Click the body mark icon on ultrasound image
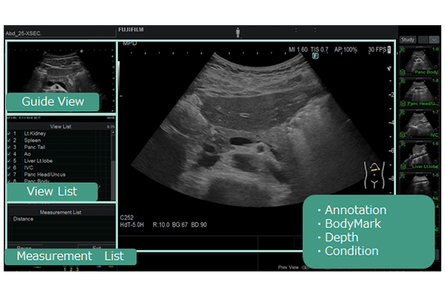This screenshot has width=445, height=296. pyautogui.click(x=375, y=175)
